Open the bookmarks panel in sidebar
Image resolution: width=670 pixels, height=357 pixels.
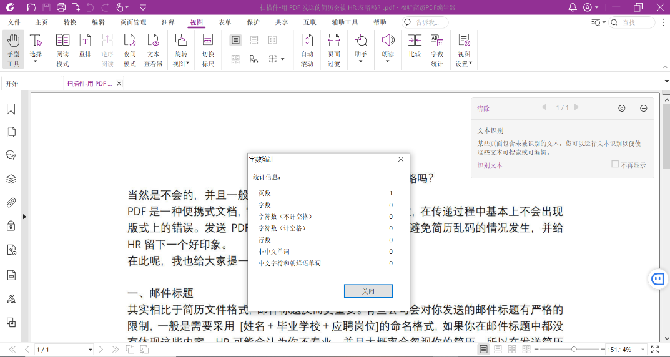[x=11, y=109]
